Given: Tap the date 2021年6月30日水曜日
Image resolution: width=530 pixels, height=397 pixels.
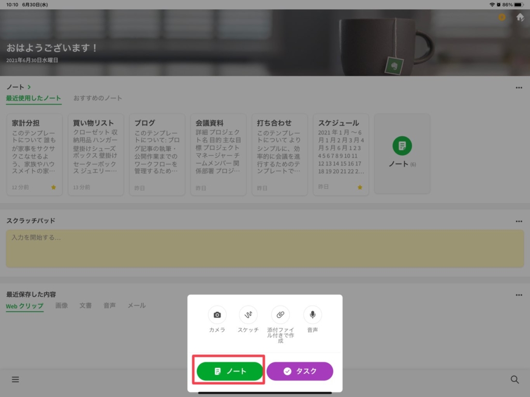Looking at the screenshot, I should pyautogui.click(x=32, y=60).
